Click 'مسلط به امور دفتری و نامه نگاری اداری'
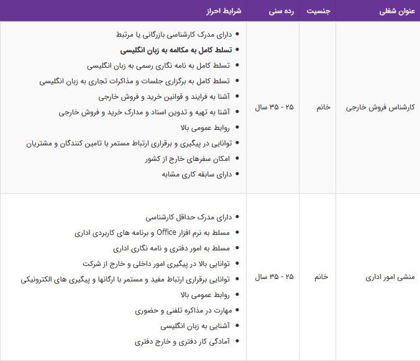The width and height of the screenshot is (420, 361). tap(171, 249)
